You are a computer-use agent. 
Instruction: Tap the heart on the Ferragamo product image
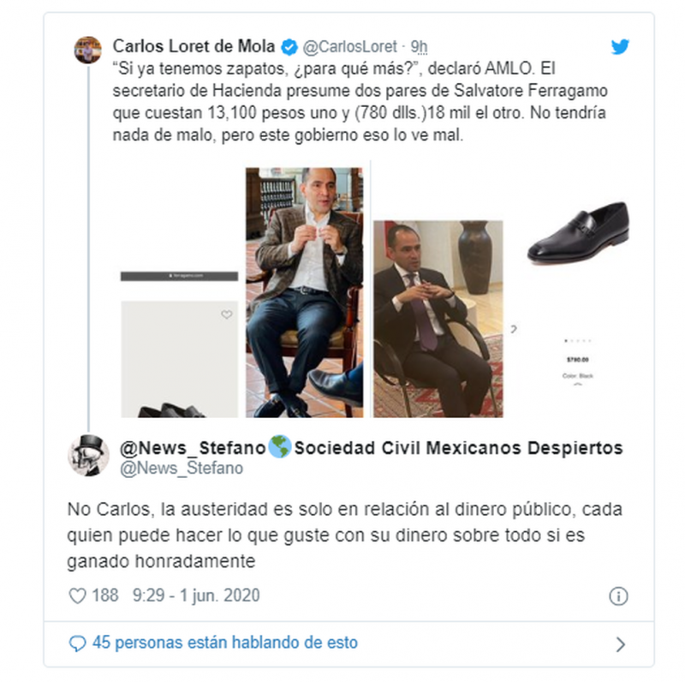226,314
